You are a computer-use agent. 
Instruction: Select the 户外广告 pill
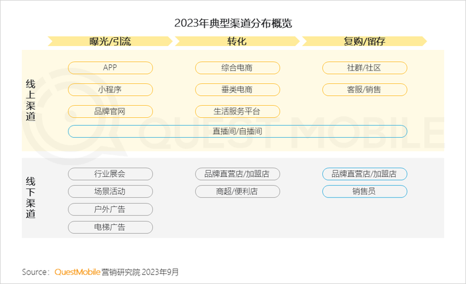tap(111, 210)
